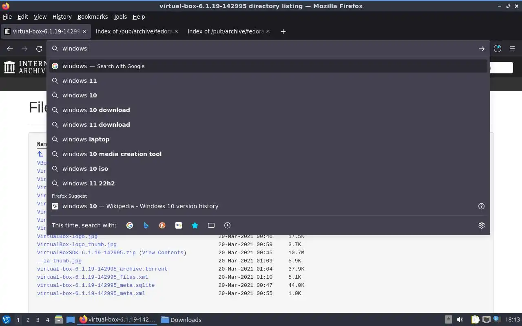Viewport: 522px width, 326px height.
Task: Click the back navigation arrow
Action: tap(10, 48)
